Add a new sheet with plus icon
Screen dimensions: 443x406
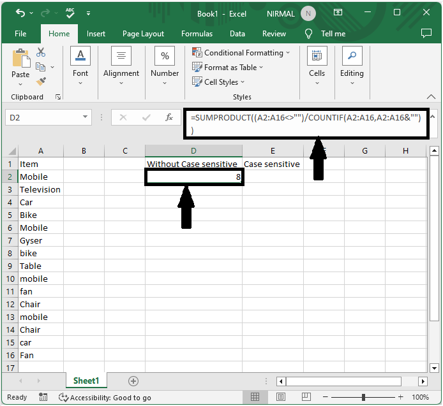coord(133,381)
